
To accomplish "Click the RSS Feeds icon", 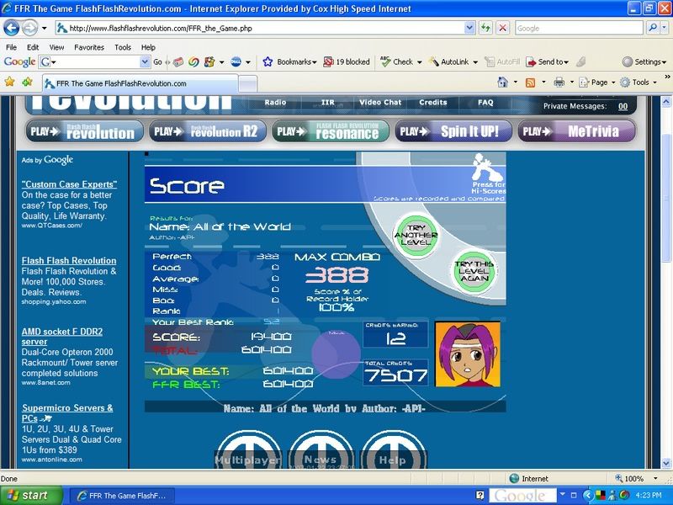I will click(x=530, y=82).
